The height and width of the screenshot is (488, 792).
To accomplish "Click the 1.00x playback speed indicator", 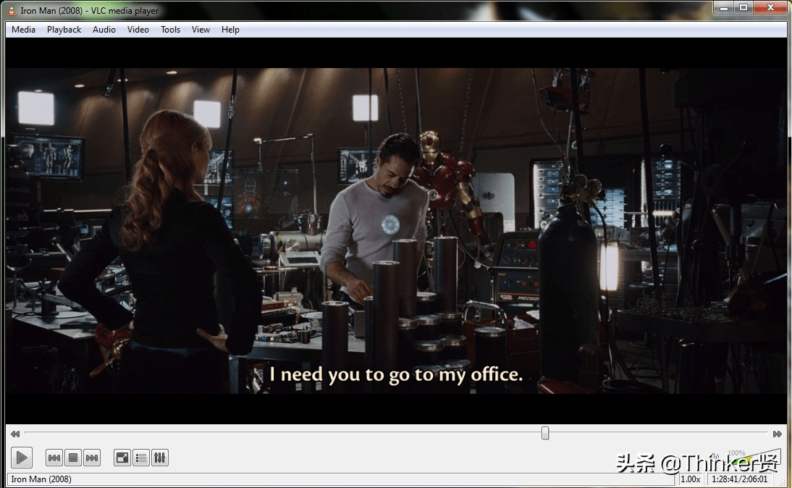I will [691, 479].
